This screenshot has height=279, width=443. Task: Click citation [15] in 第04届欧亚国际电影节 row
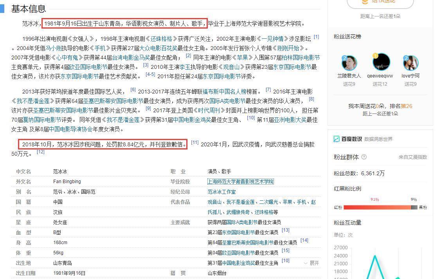coord(286,250)
